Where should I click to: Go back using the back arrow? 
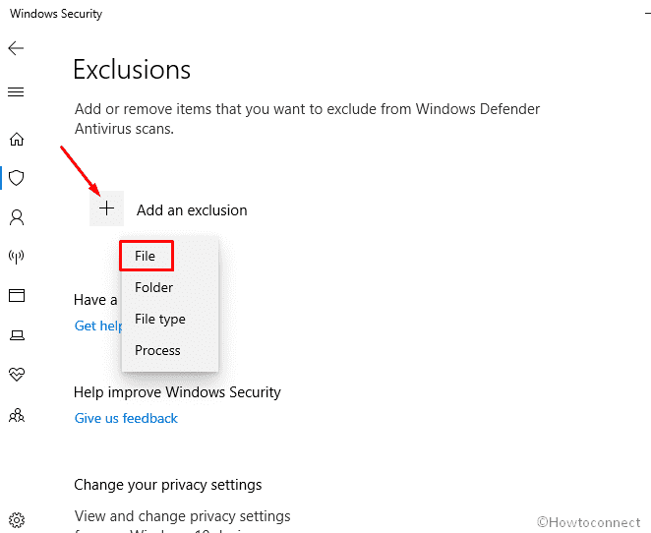pyautogui.click(x=16, y=48)
